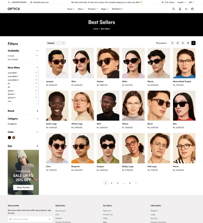Open the My Account footer link
The width and height of the screenshot is (203, 223).
coord(61,211)
